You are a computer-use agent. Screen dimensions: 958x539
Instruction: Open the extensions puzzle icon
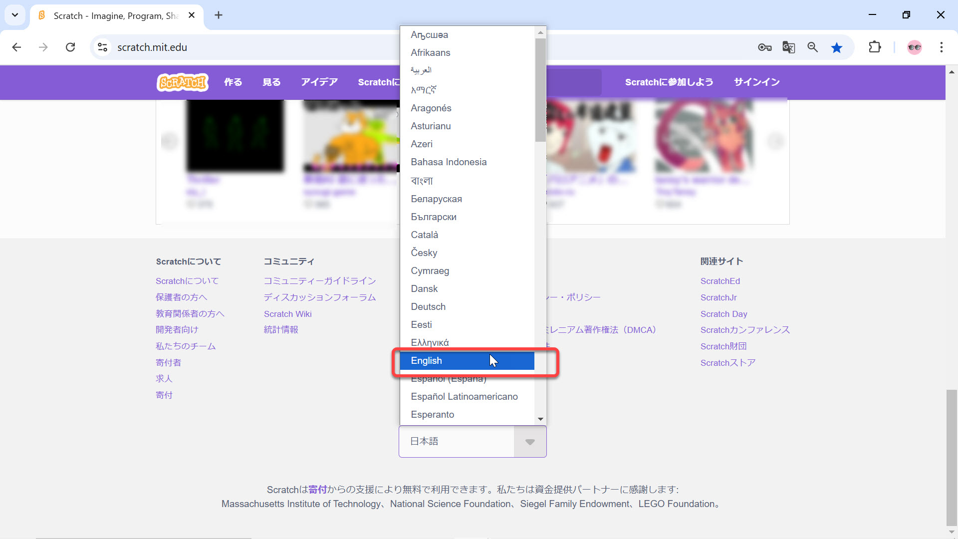(x=875, y=47)
